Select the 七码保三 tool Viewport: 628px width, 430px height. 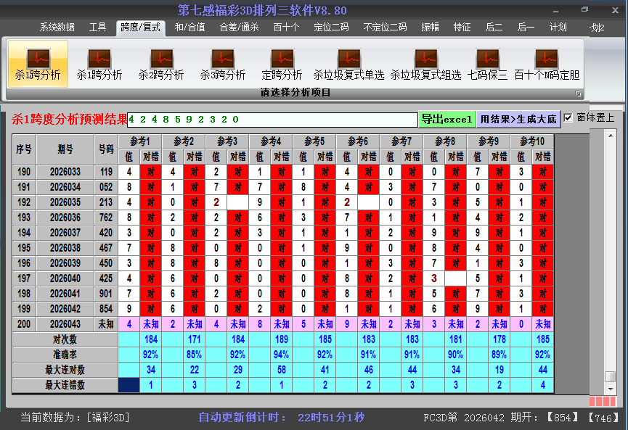coord(488,64)
